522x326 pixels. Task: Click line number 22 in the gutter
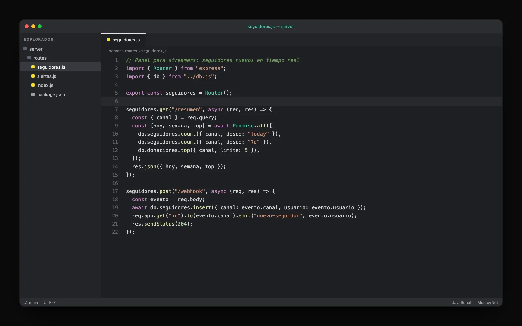click(x=115, y=232)
